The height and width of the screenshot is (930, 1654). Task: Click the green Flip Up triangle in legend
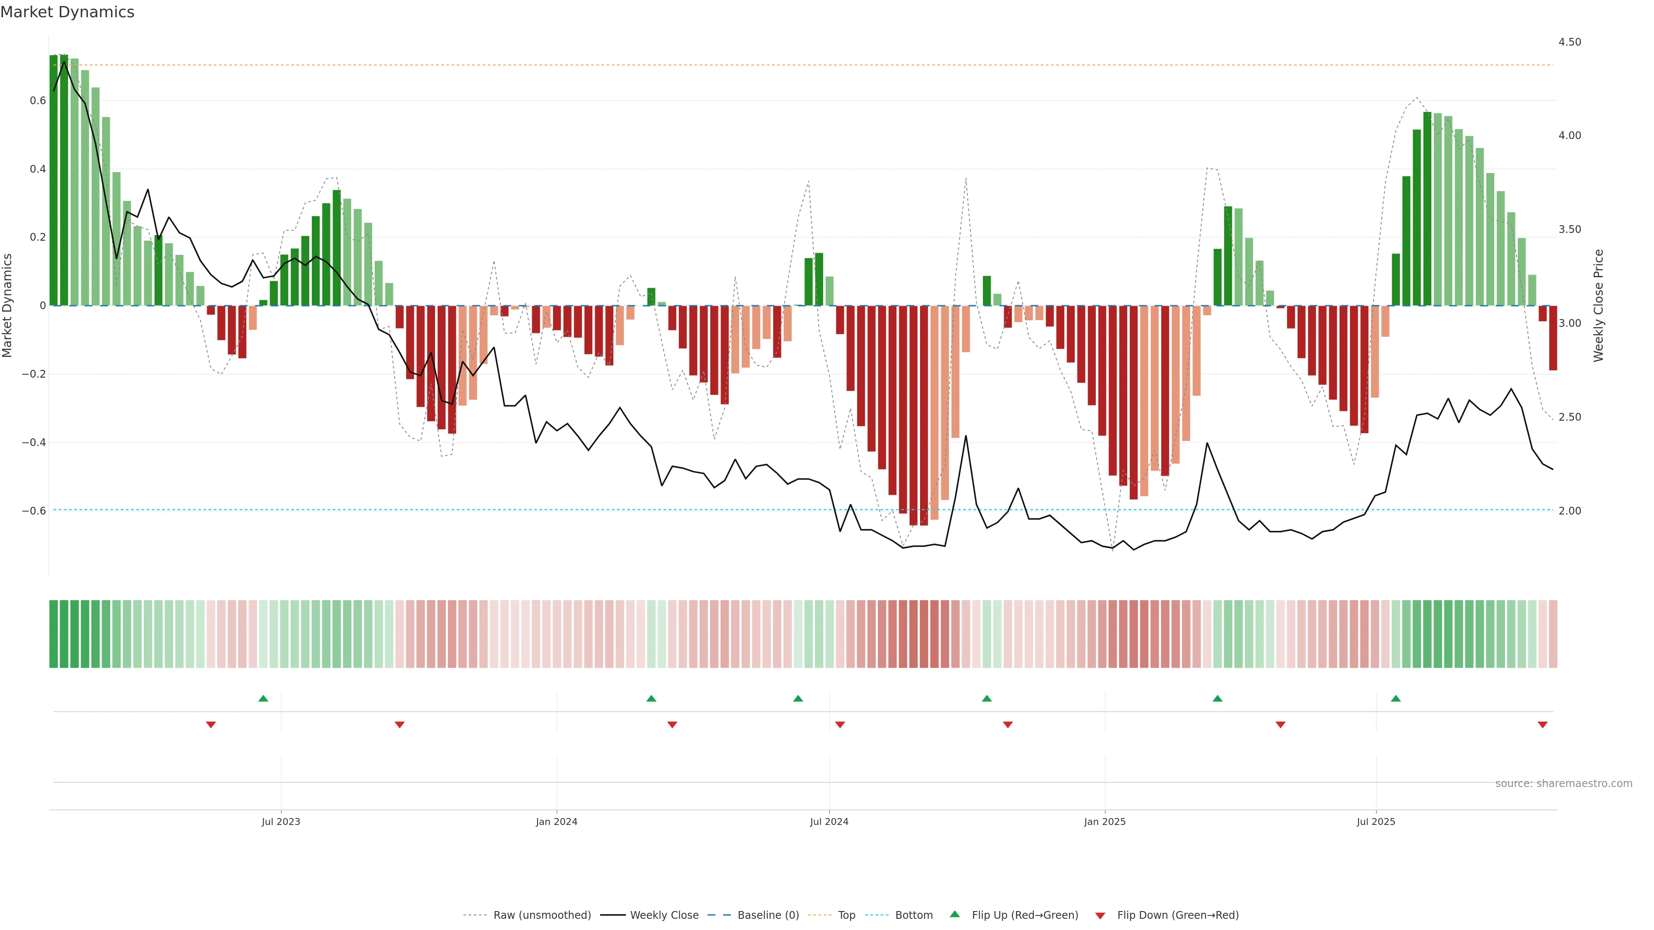pos(955,914)
